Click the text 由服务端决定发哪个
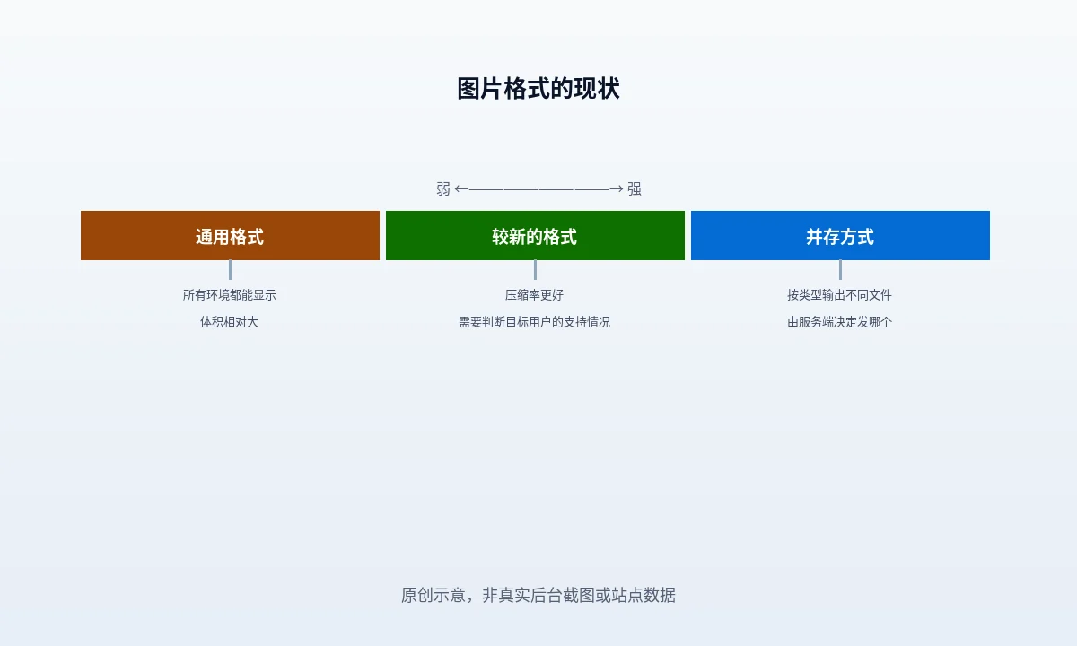The image size is (1077, 646). pos(840,322)
